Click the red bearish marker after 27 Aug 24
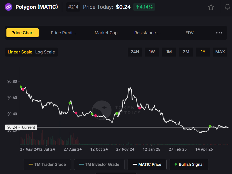 (x=76, y=113)
